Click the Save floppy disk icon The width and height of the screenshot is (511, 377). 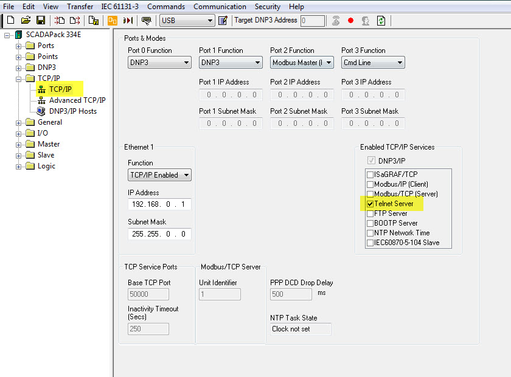coord(41,20)
